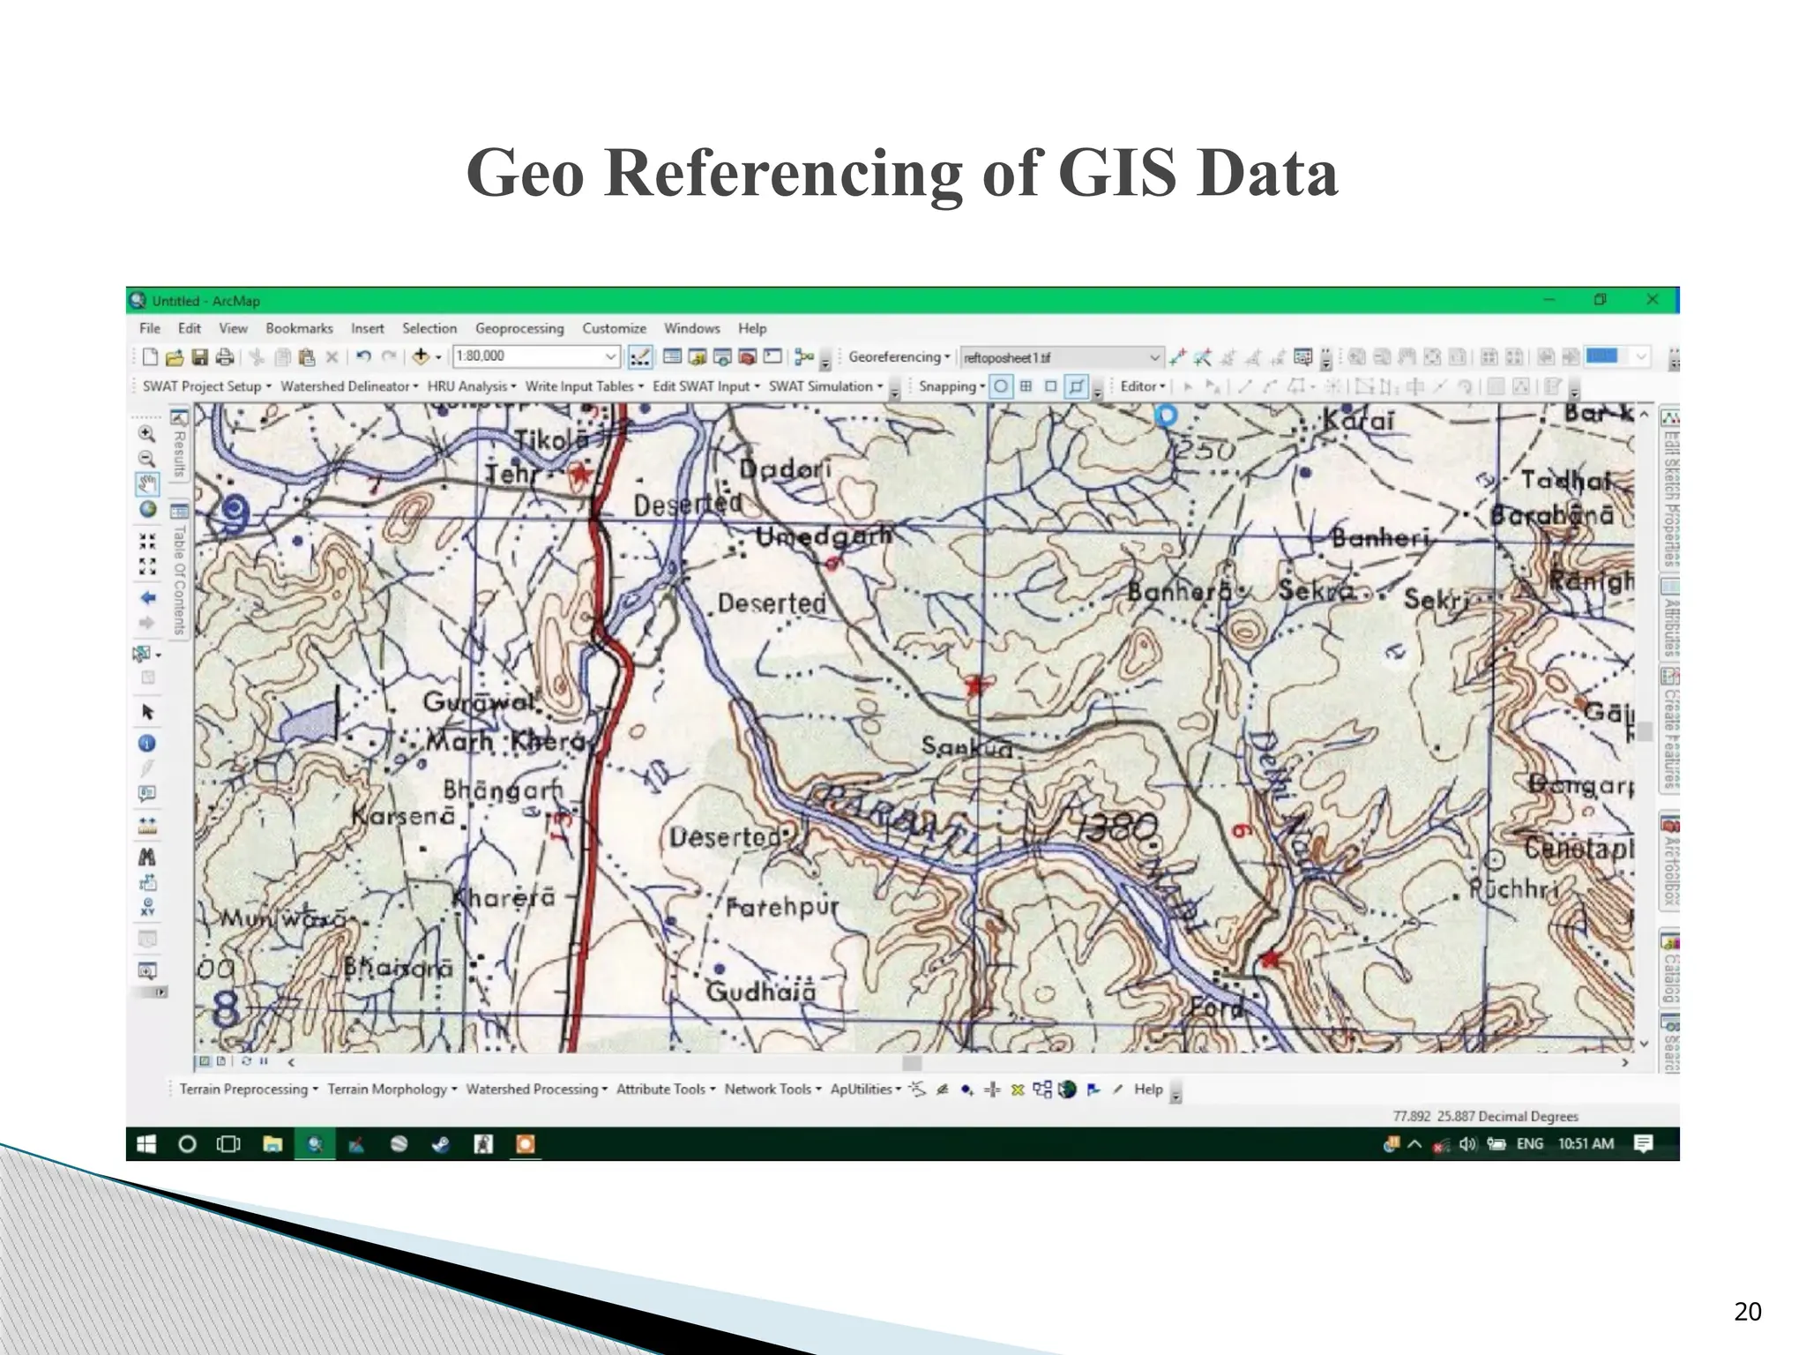
Task: Click the Add Data button icon
Action: [x=422, y=356]
